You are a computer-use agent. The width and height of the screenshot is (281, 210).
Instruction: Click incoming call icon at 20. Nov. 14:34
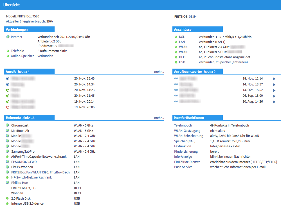7,85
